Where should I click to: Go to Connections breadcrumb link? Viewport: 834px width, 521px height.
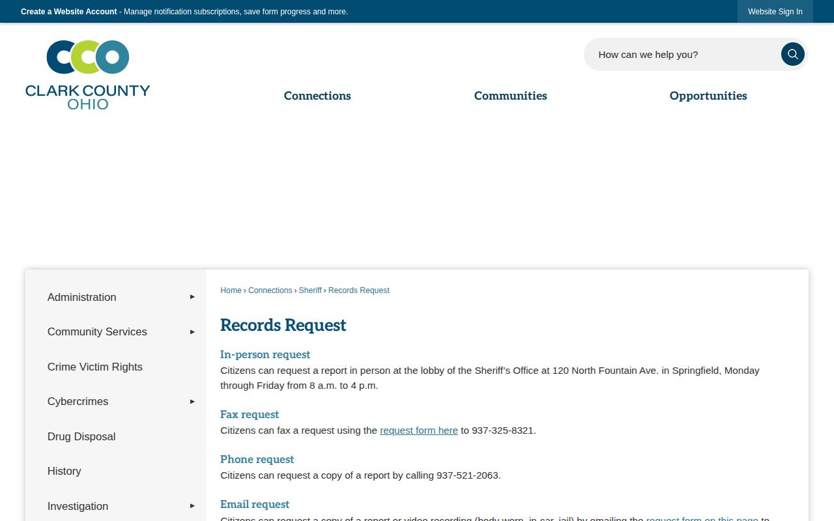(x=270, y=290)
